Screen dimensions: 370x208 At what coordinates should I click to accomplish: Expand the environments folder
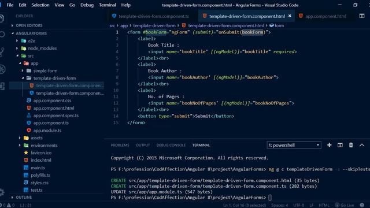tap(20, 145)
